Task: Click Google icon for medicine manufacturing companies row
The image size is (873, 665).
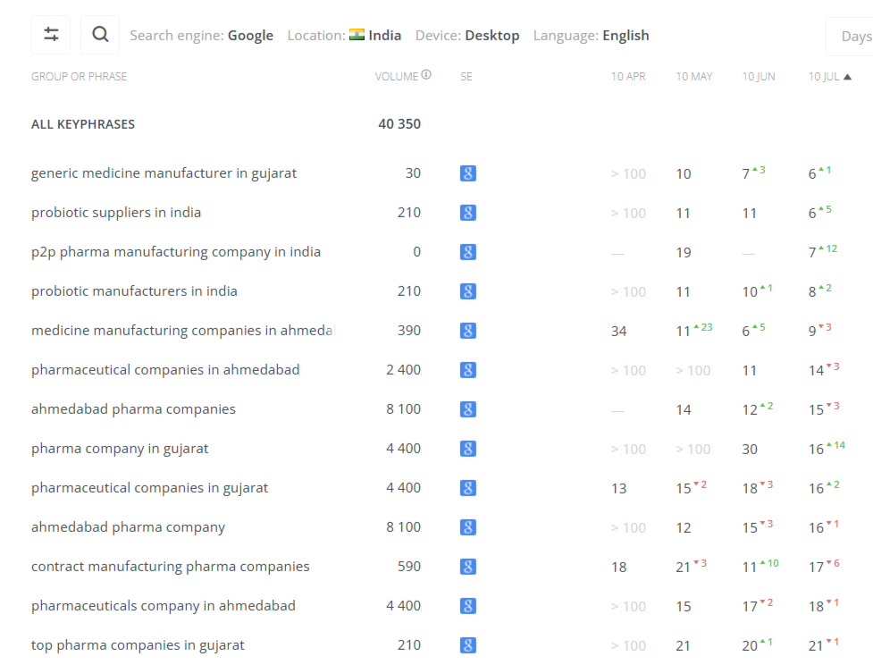Action: pyautogui.click(x=467, y=331)
